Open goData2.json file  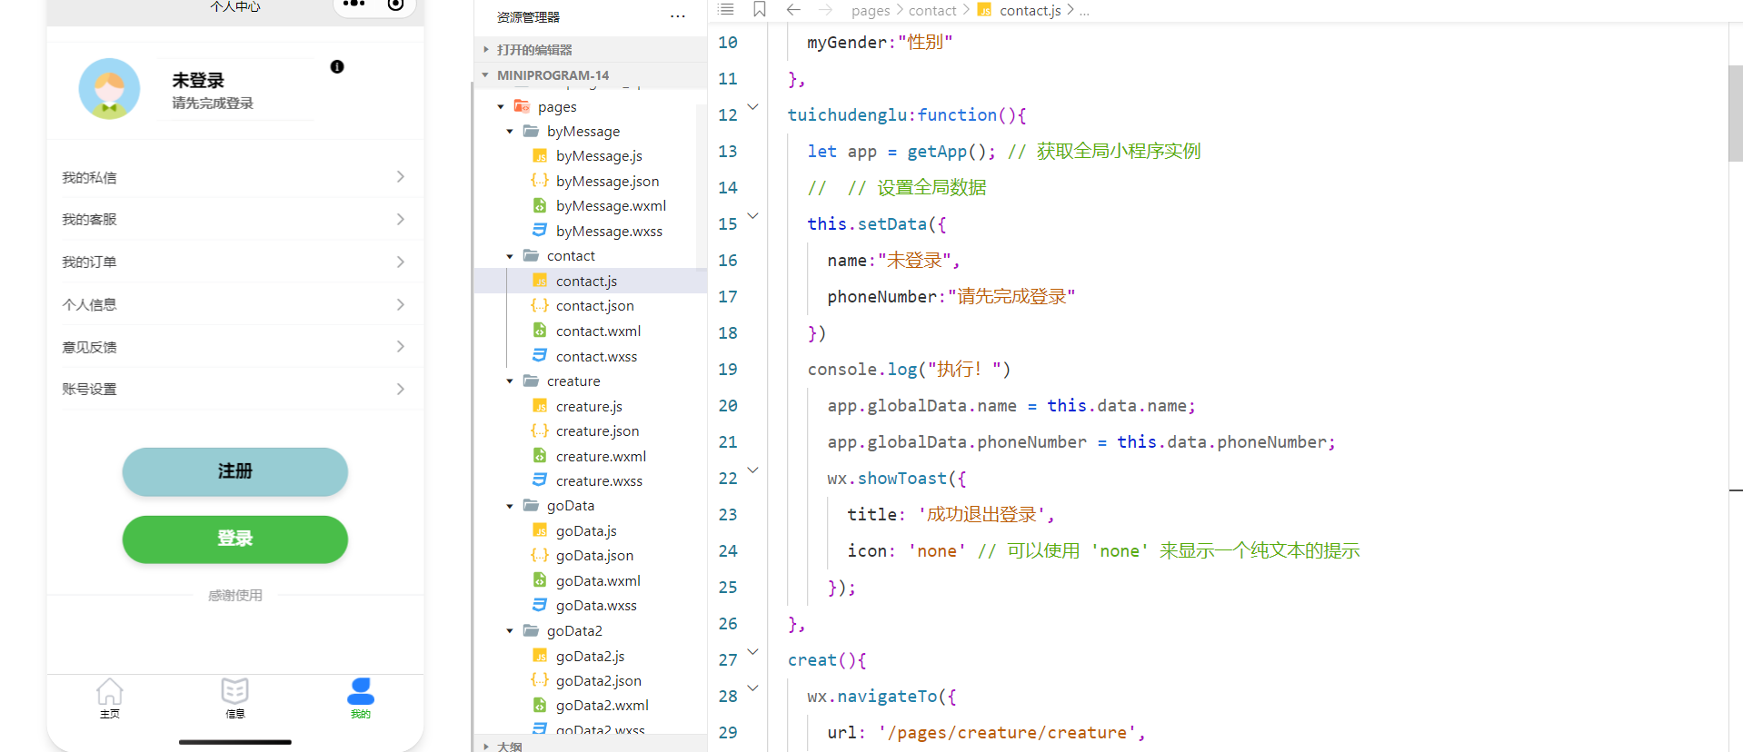pos(598,681)
